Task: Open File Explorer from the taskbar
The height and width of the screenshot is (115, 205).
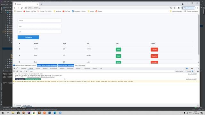Action: (13, 113)
